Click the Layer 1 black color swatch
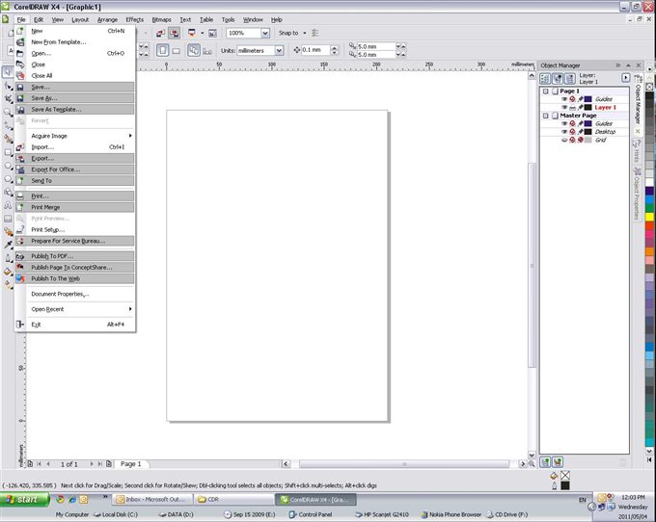The height and width of the screenshot is (522, 656). tap(588, 107)
